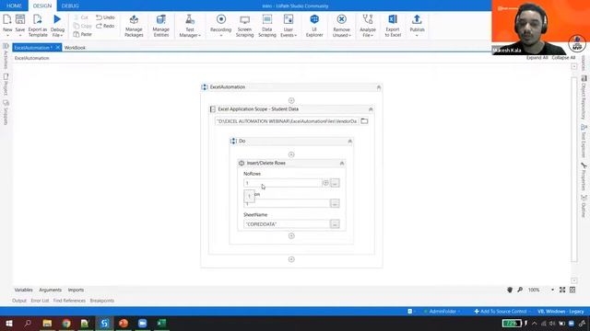Click Undo in ribbon
The height and width of the screenshot is (331, 590).
105,17
